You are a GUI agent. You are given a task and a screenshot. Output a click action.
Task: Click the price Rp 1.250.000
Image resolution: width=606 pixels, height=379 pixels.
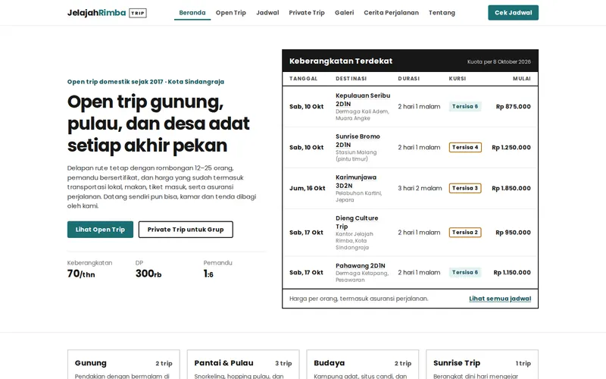[x=511, y=147]
